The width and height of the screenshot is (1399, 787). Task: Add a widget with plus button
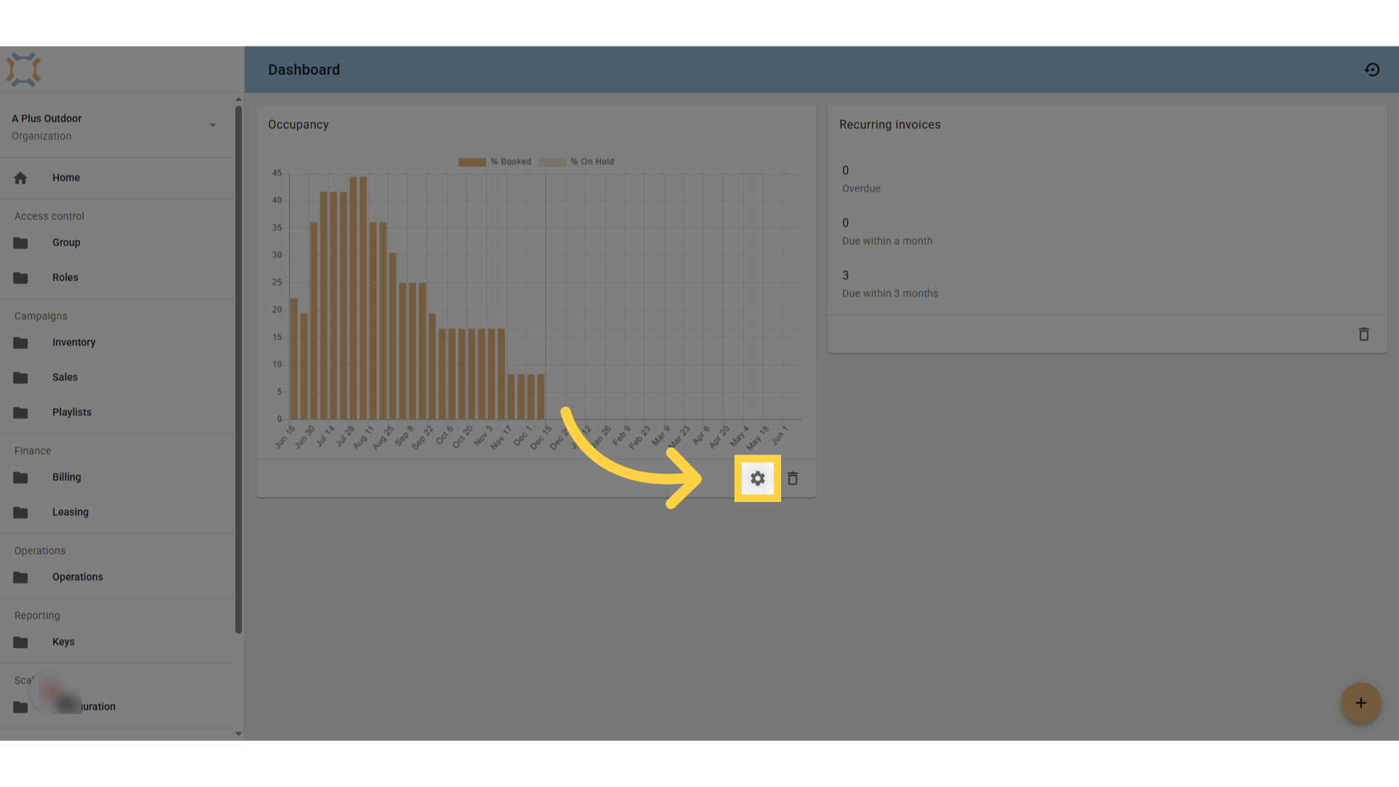pyautogui.click(x=1360, y=703)
